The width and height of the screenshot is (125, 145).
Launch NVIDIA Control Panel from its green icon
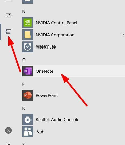click(28, 23)
